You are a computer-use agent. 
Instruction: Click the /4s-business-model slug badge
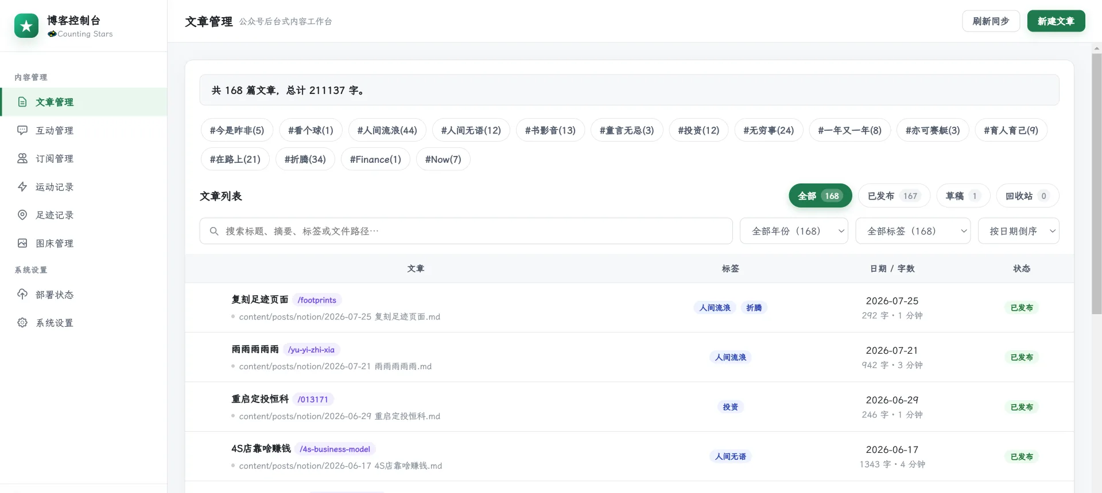(x=335, y=449)
